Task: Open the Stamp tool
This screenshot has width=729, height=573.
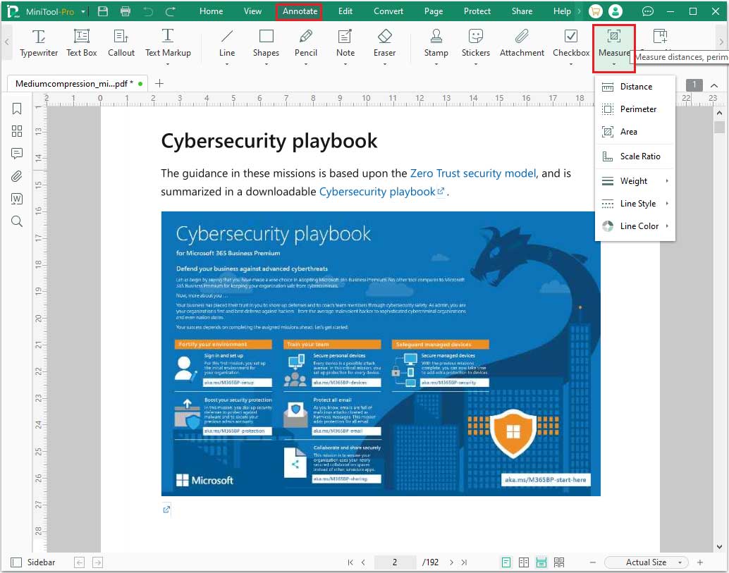Action: click(436, 46)
